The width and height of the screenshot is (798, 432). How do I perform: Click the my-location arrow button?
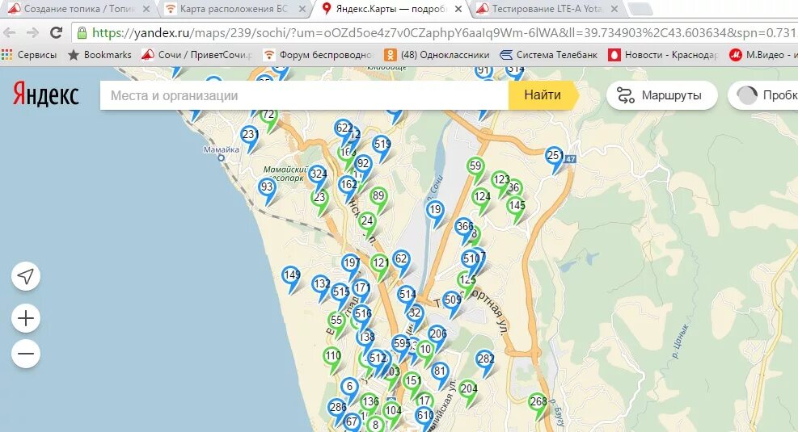pos(26,276)
